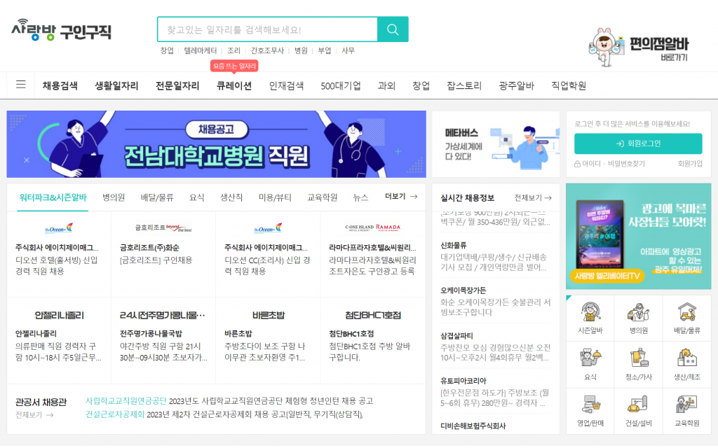This screenshot has width=718, height=448.
Task: Select the 생산/제조 factory icon
Action: (687, 364)
